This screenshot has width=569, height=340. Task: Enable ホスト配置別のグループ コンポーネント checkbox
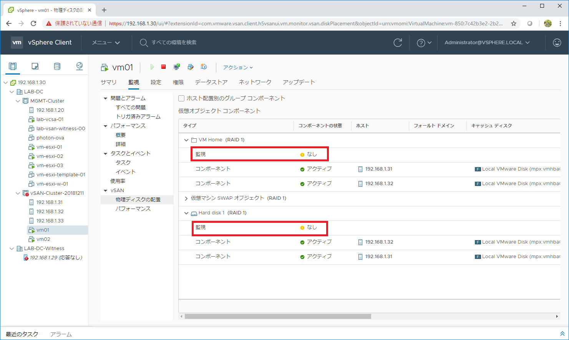point(181,98)
